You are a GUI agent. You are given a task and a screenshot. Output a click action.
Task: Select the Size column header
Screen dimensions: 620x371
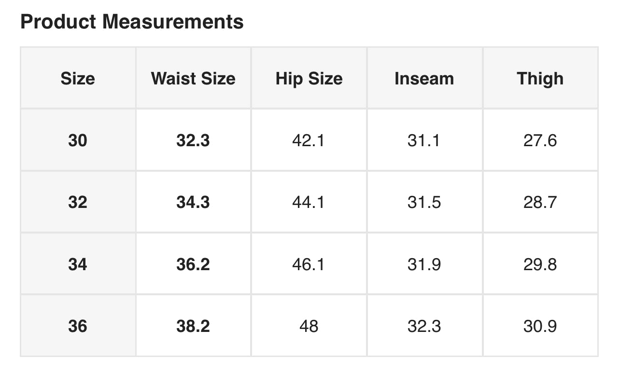(x=78, y=78)
